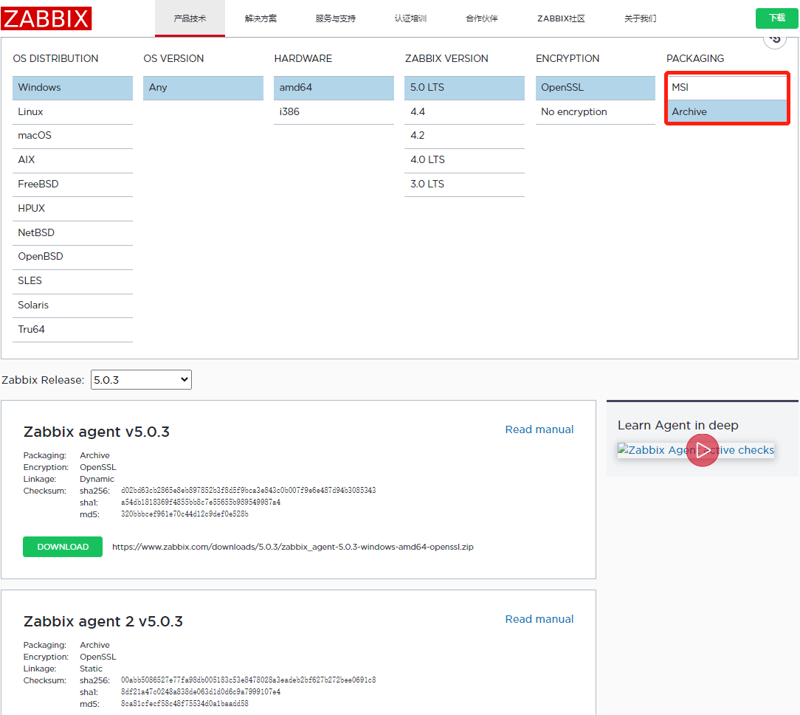The image size is (800, 715).
Task: Click Learn Agent in deep heading
Action: coord(678,425)
